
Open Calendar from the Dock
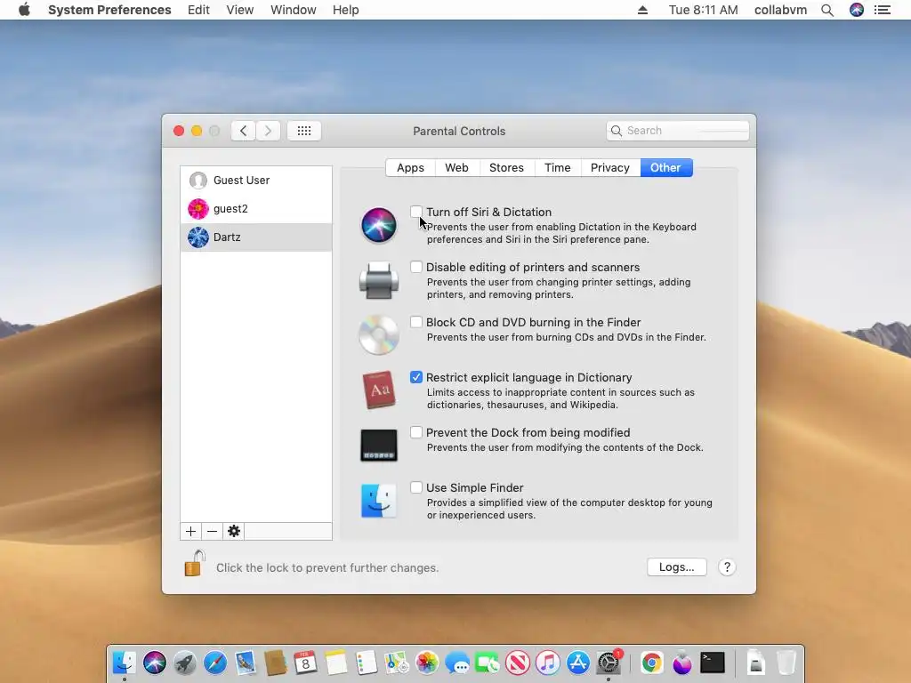[x=306, y=663]
